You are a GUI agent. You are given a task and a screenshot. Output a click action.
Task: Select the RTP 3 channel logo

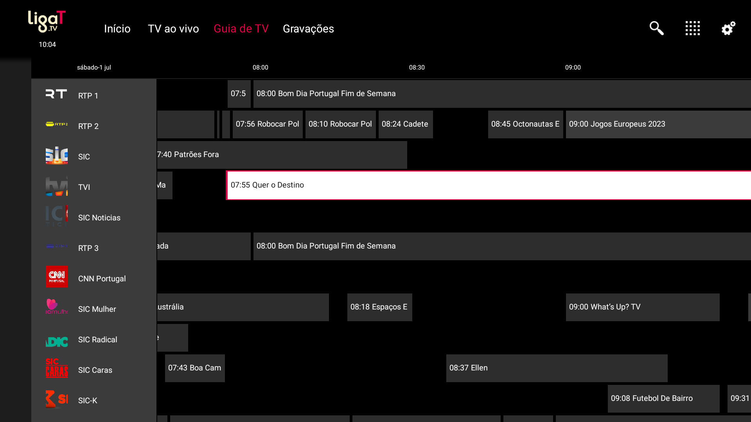(57, 247)
